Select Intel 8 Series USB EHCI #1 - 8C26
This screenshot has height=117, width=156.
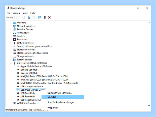point(44,76)
